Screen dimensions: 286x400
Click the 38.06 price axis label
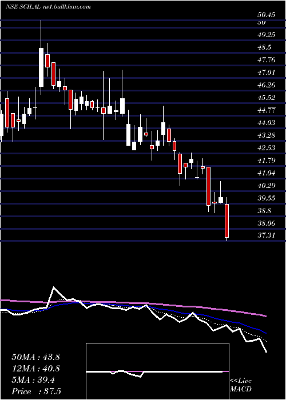[267, 223]
